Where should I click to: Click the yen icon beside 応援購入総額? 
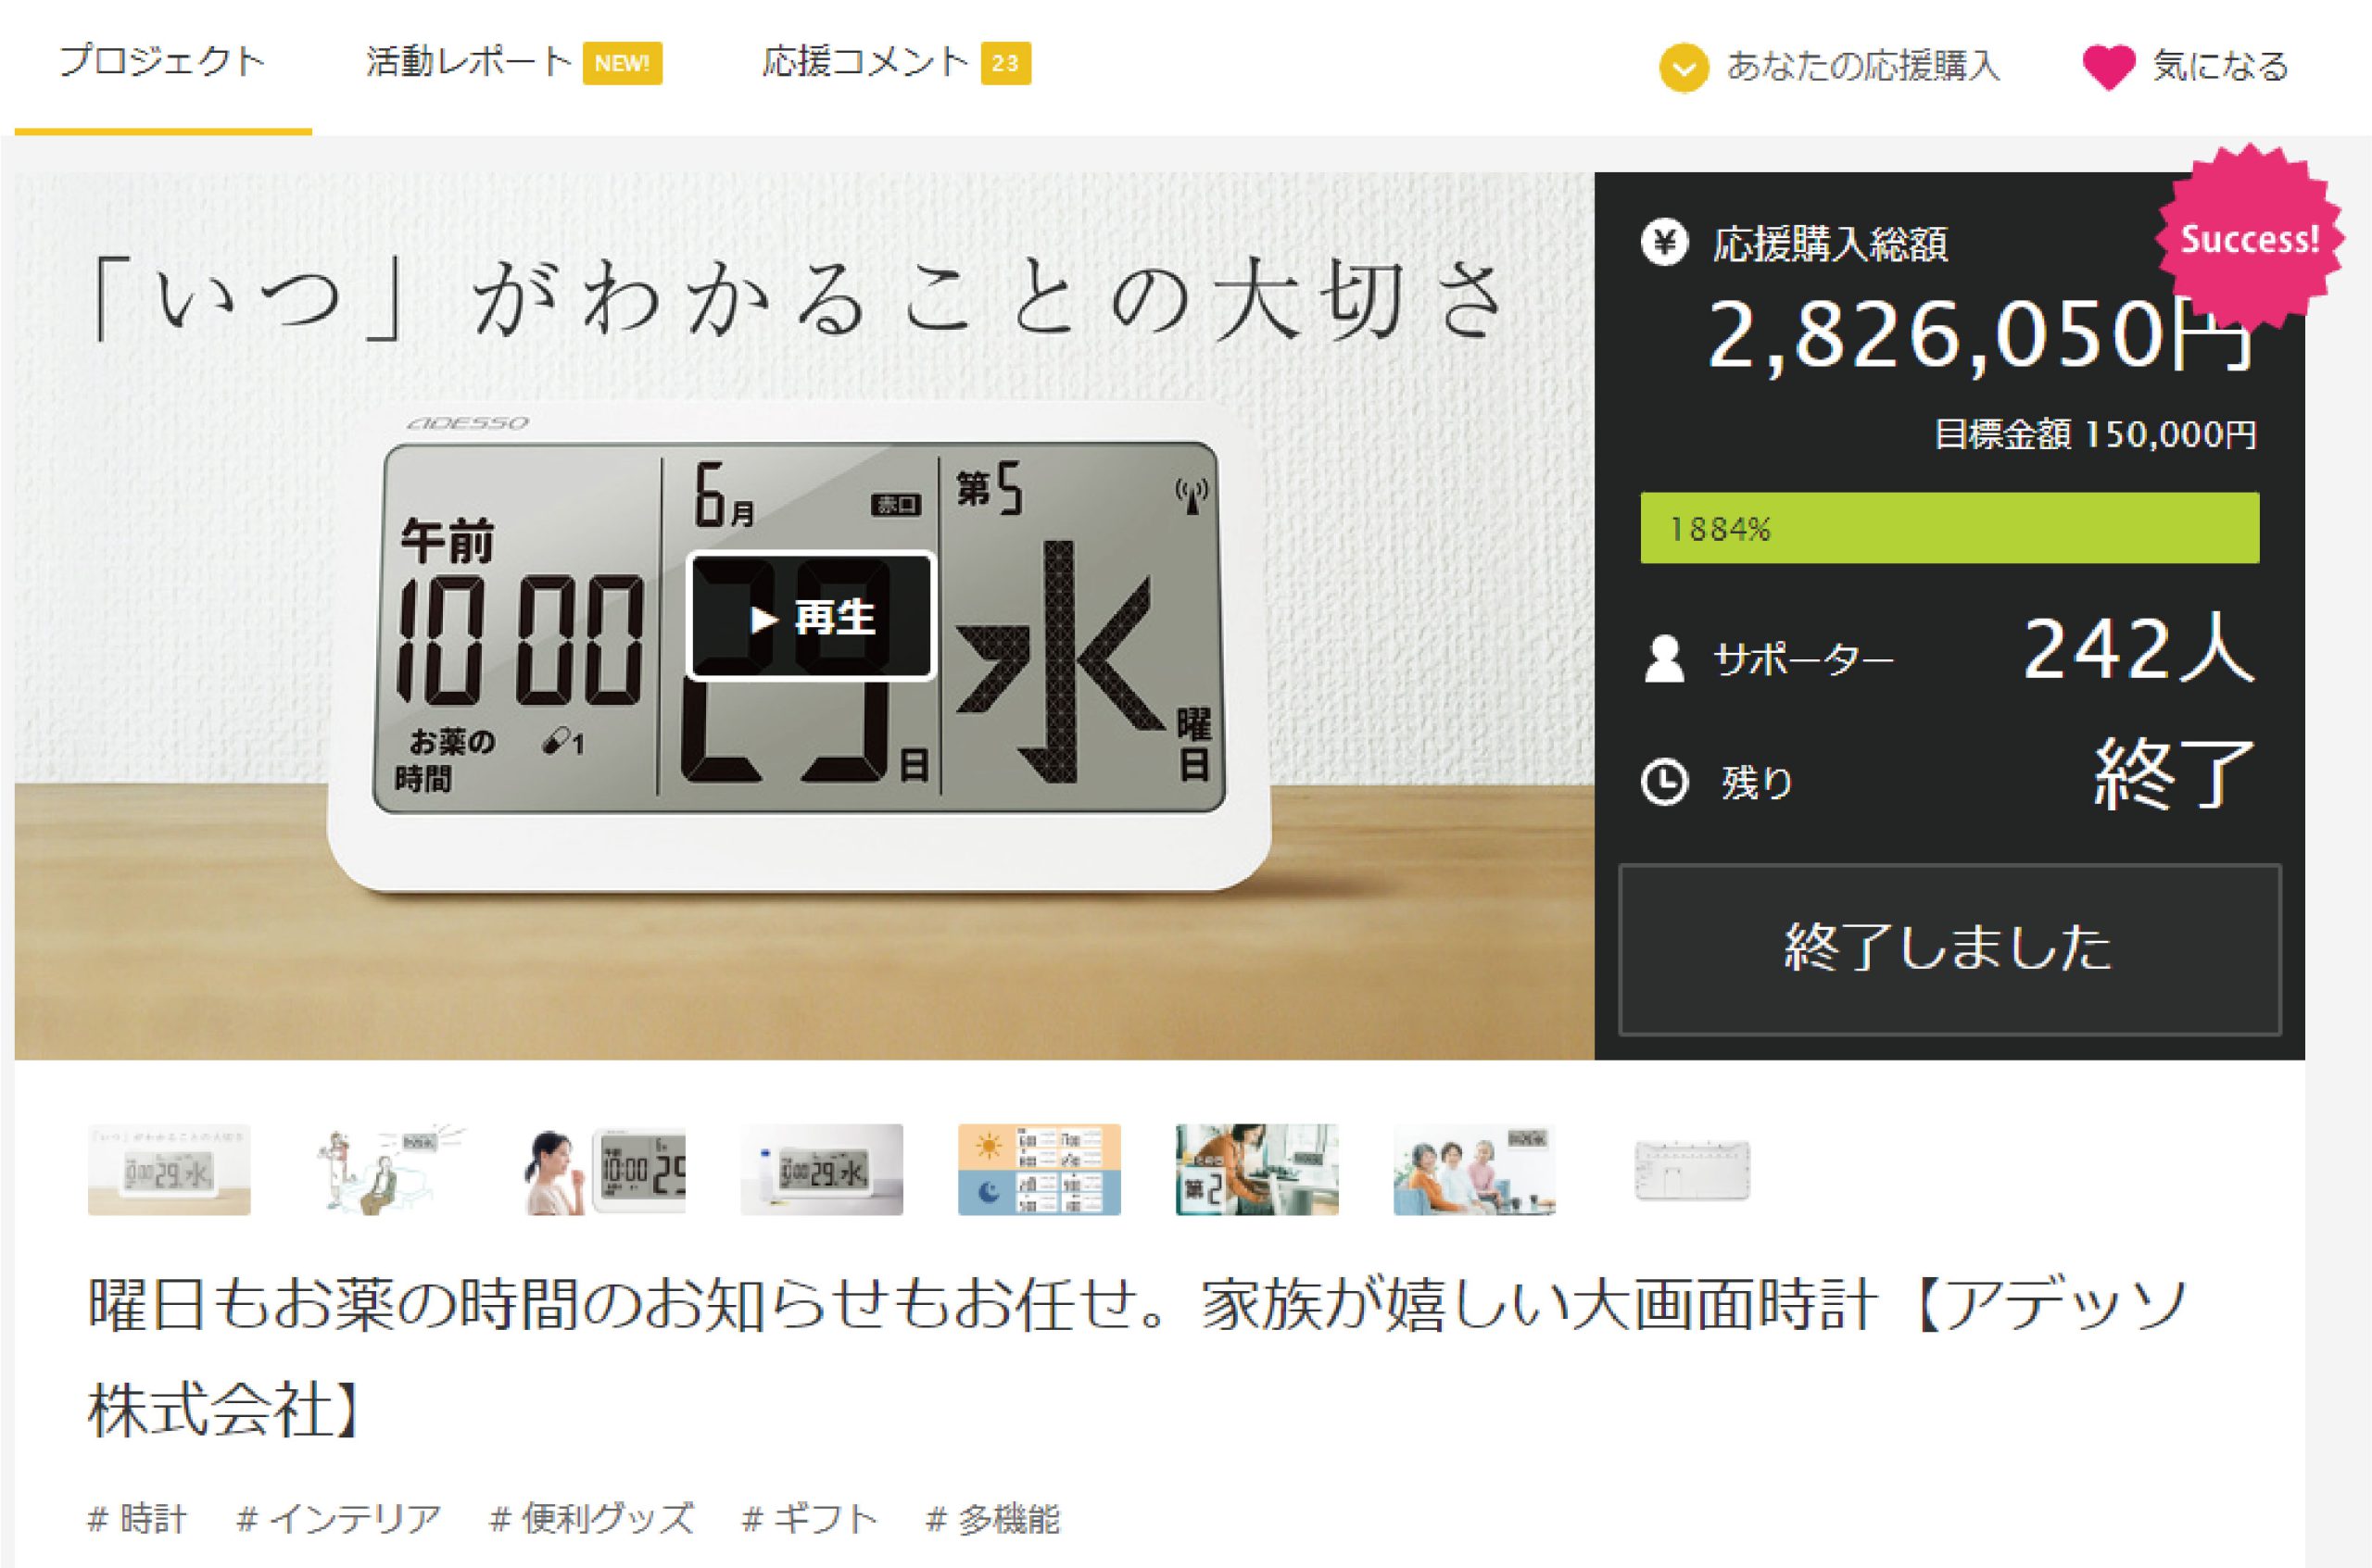point(1665,242)
